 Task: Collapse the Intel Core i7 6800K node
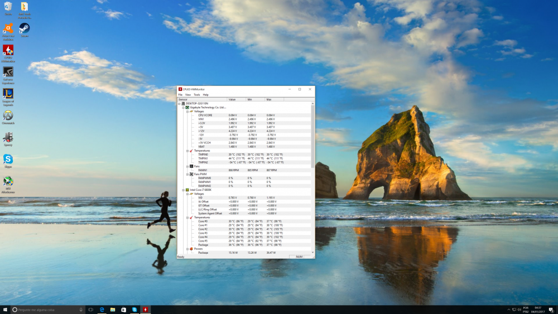pos(184,190)
